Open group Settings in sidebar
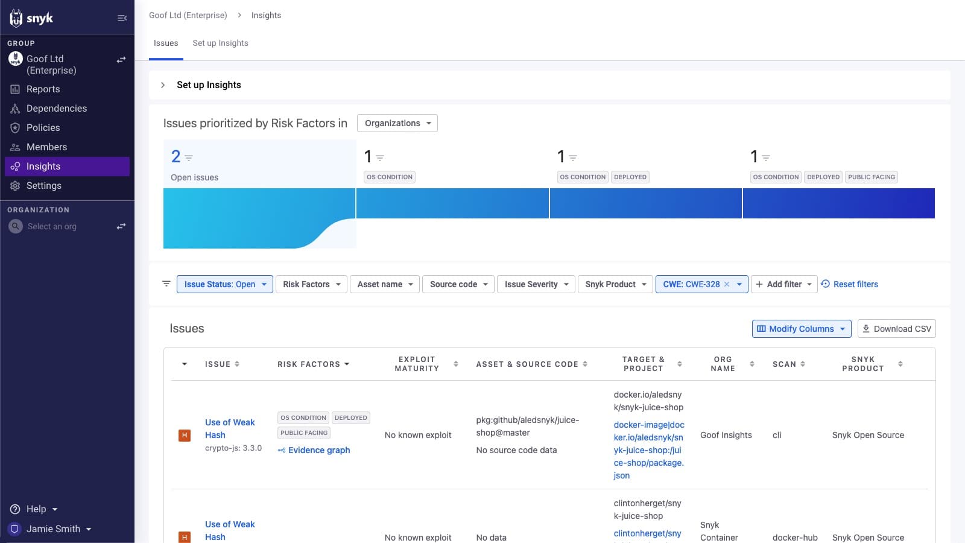The height and width of the screenshot is (543, 965). (67, 186)
